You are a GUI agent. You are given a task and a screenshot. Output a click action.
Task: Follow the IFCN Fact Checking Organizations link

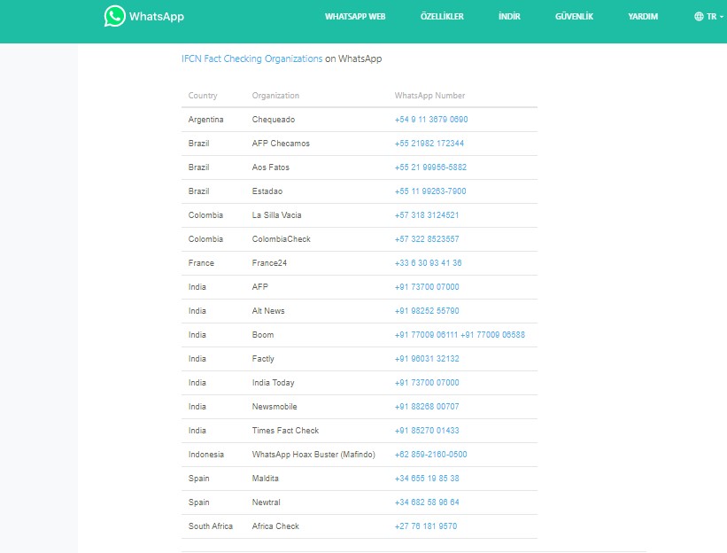[x=251, y=58]
